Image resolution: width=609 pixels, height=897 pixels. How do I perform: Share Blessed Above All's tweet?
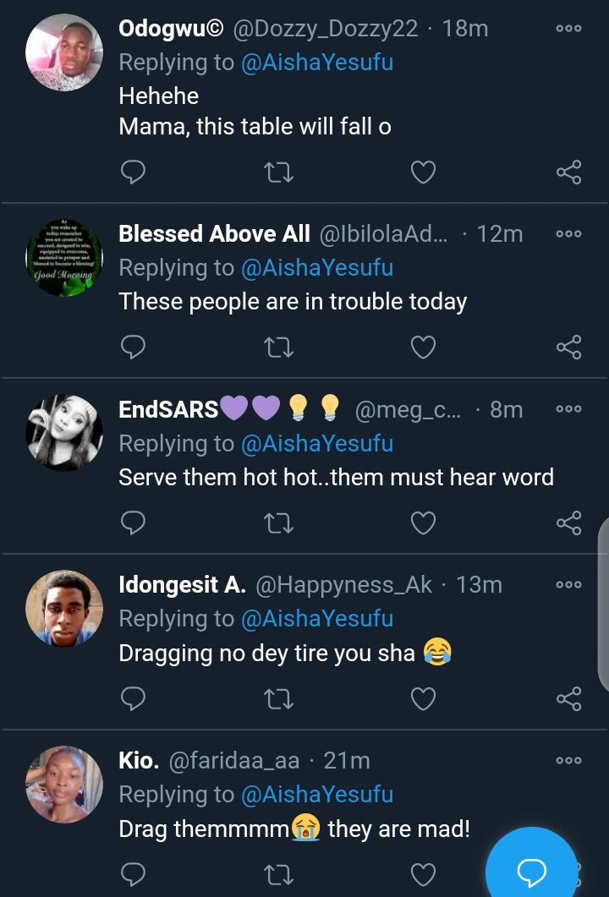[568, 347]
